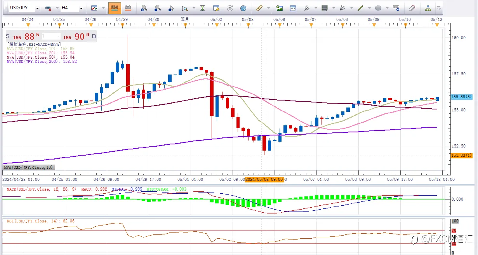
Task: Click the orange price tag 151.83(1)
Action: click(x=462, y=156)
